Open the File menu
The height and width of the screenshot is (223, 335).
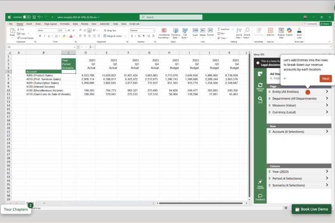click(x=10, y=24)
